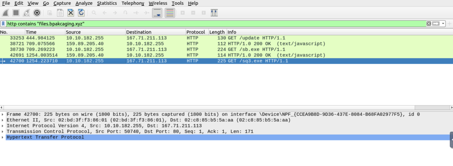
Task: Stop the running packet capture
Action: pos(16,13)
